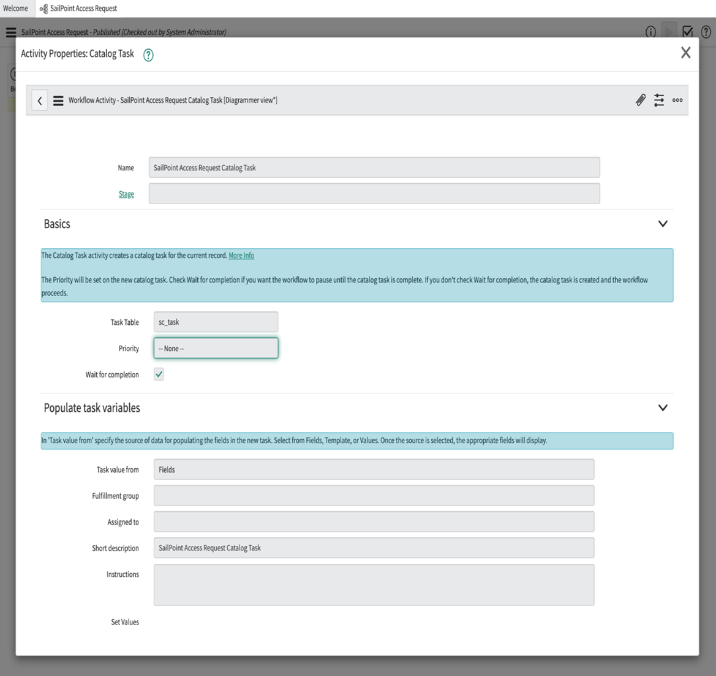Click the Stage input field
716x676 pixels.
pyautogui.click(x=374, y=194)
